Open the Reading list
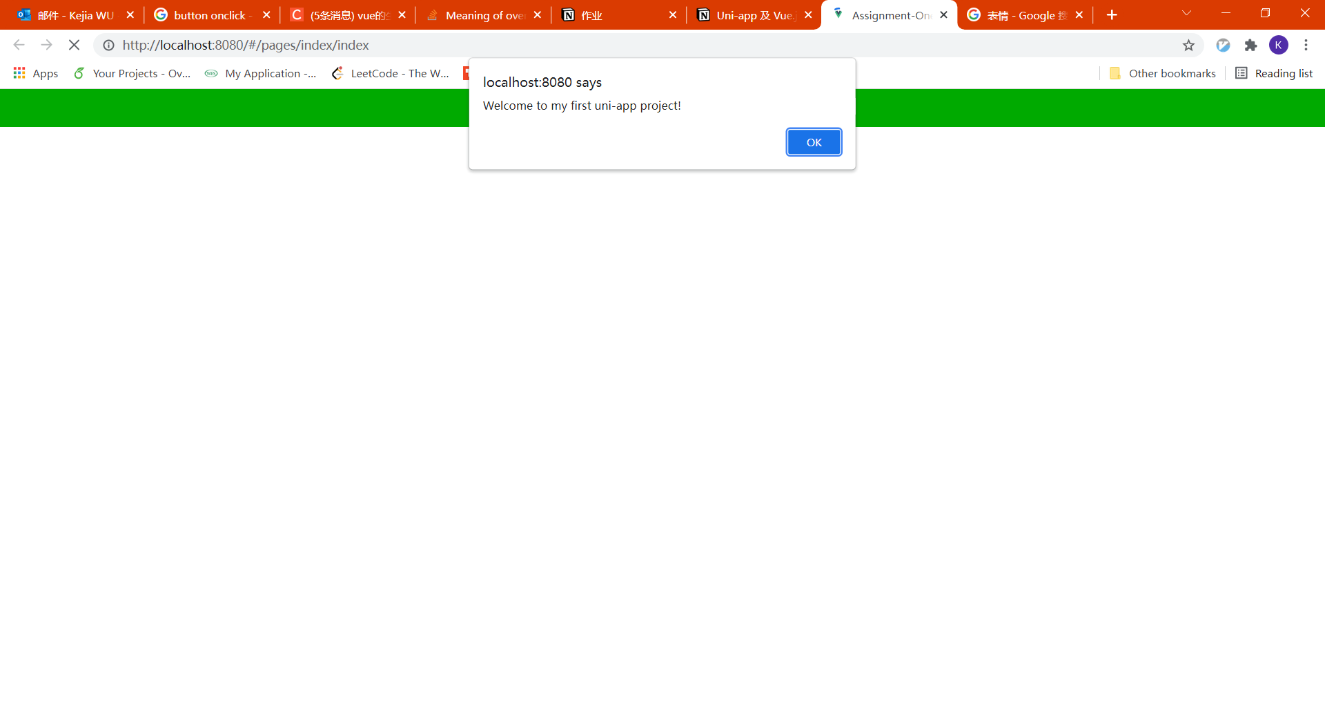The height and width of the screenshot is (719, 1325). (x=1274, y=73)
